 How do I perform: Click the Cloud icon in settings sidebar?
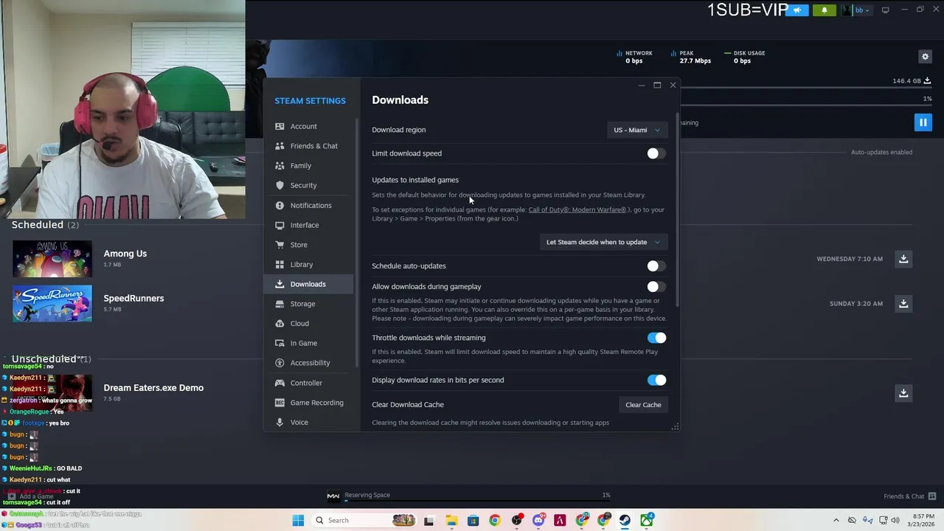(280, 323)
